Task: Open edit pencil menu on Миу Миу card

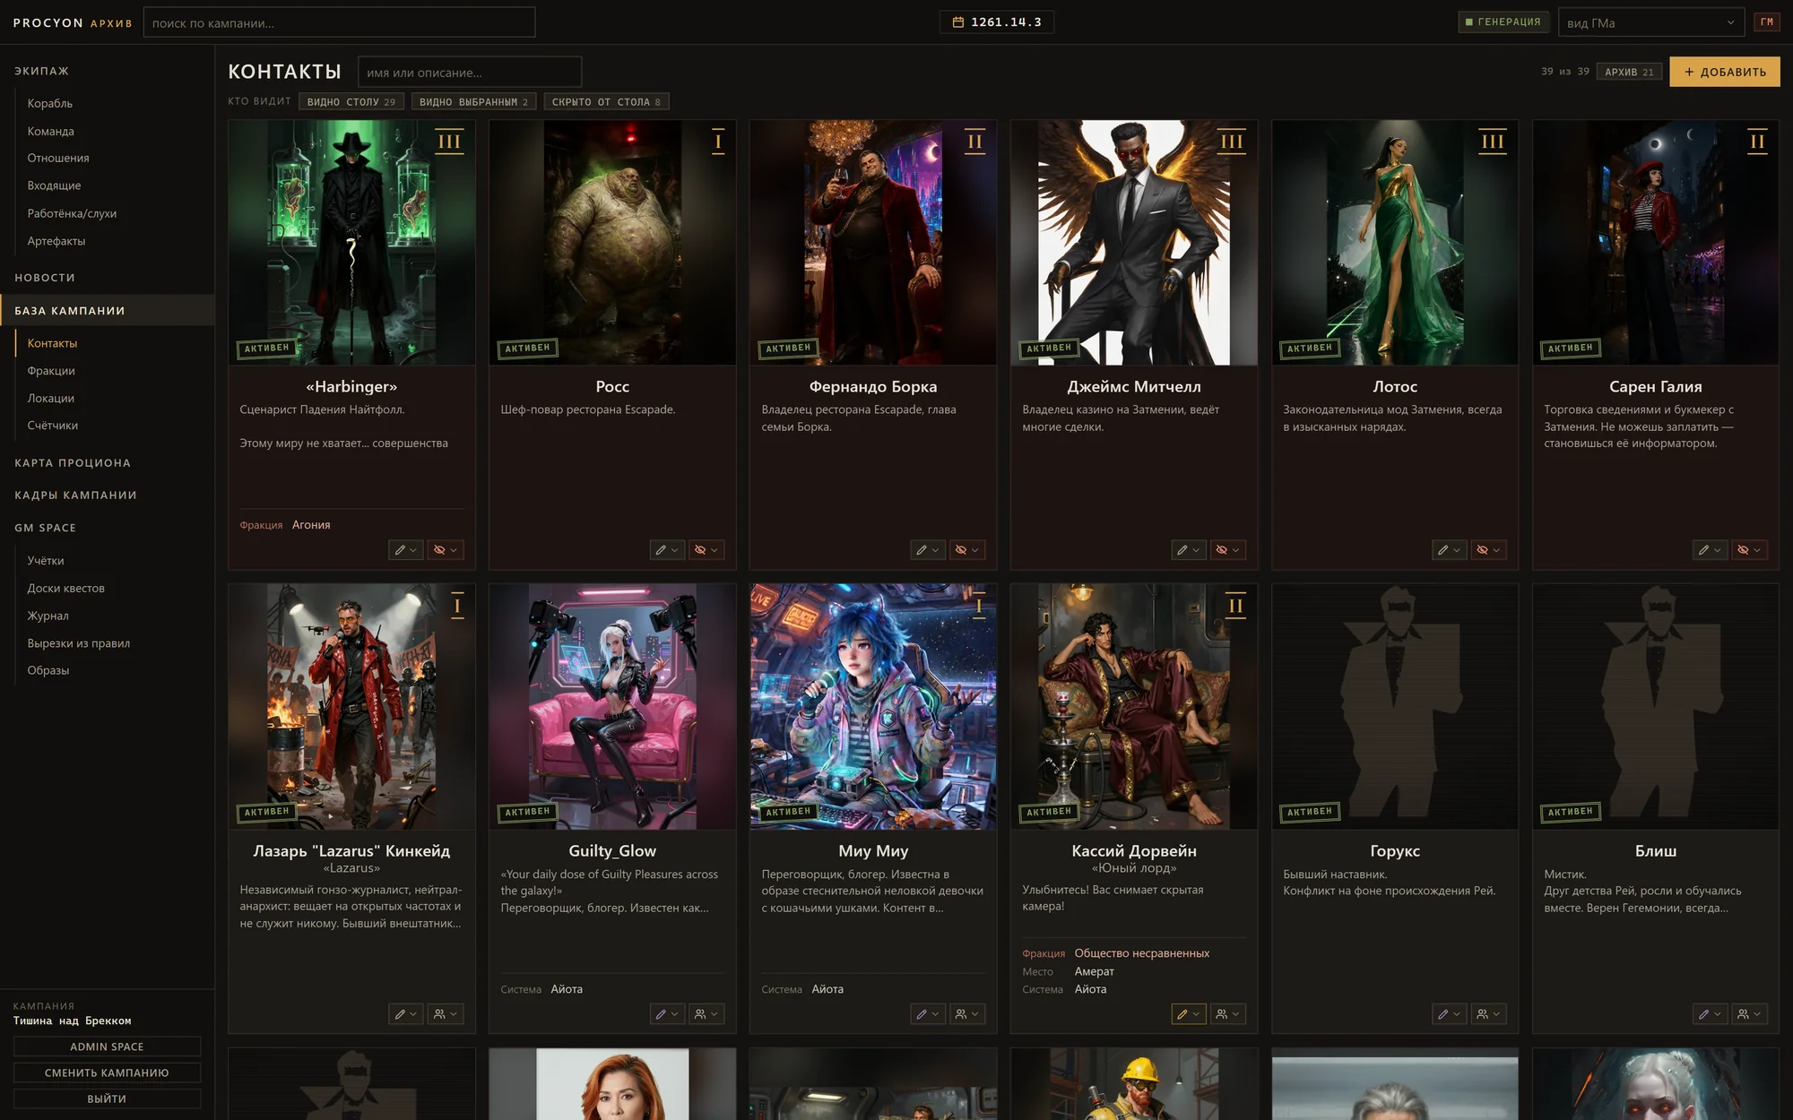Action: point(928,1014)
